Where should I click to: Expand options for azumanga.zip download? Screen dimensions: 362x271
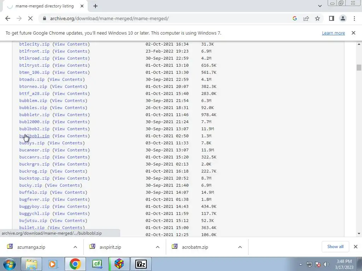point(75,247)
